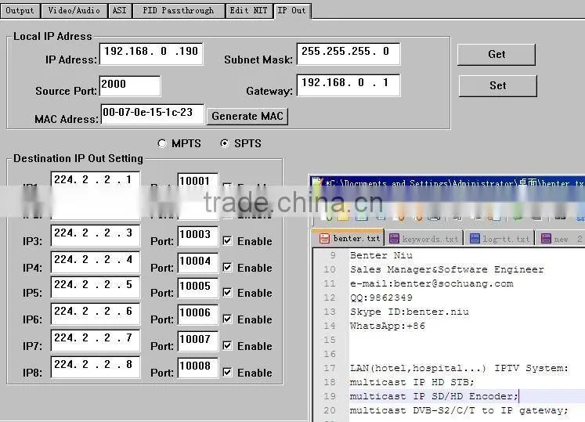
Task: Click the IP8 port 10008 field
Action: coord(198,368)
